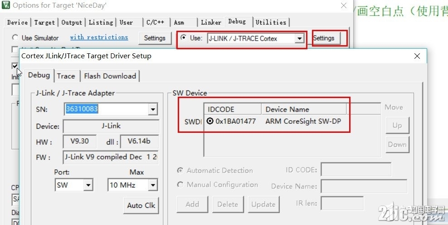
Task: Click the IR len input field
Action: click(342, 203)
